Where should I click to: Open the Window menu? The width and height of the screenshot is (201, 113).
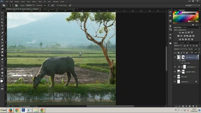click(x=56, y=2)
